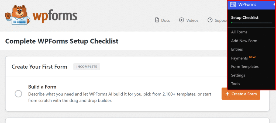The image size is (276, 123).
Task: Open Entries menu item
Action: pyautogui.click(x=237, y=49)
